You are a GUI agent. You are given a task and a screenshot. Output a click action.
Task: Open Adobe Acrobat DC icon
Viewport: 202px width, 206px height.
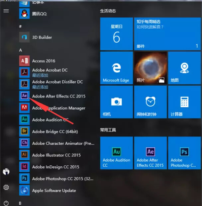tap(24, 73)
